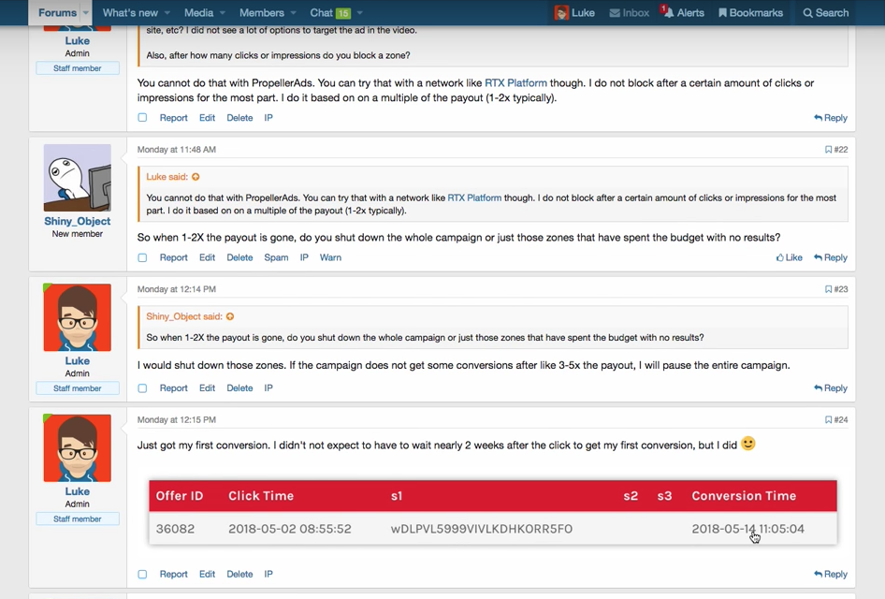Expand the Chat dropdown arrow
The height and width of the screenshot is (599, 885).
359,13
